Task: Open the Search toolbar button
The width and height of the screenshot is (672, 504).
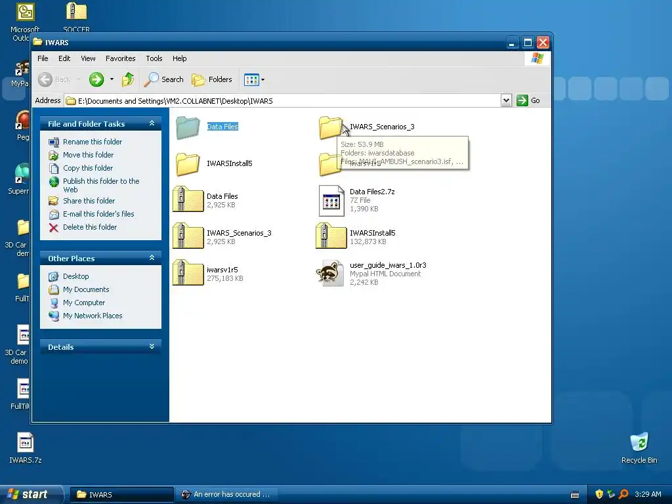Action: [163, 79]
